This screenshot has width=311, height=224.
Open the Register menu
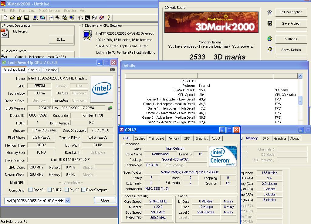coord(70,11)
